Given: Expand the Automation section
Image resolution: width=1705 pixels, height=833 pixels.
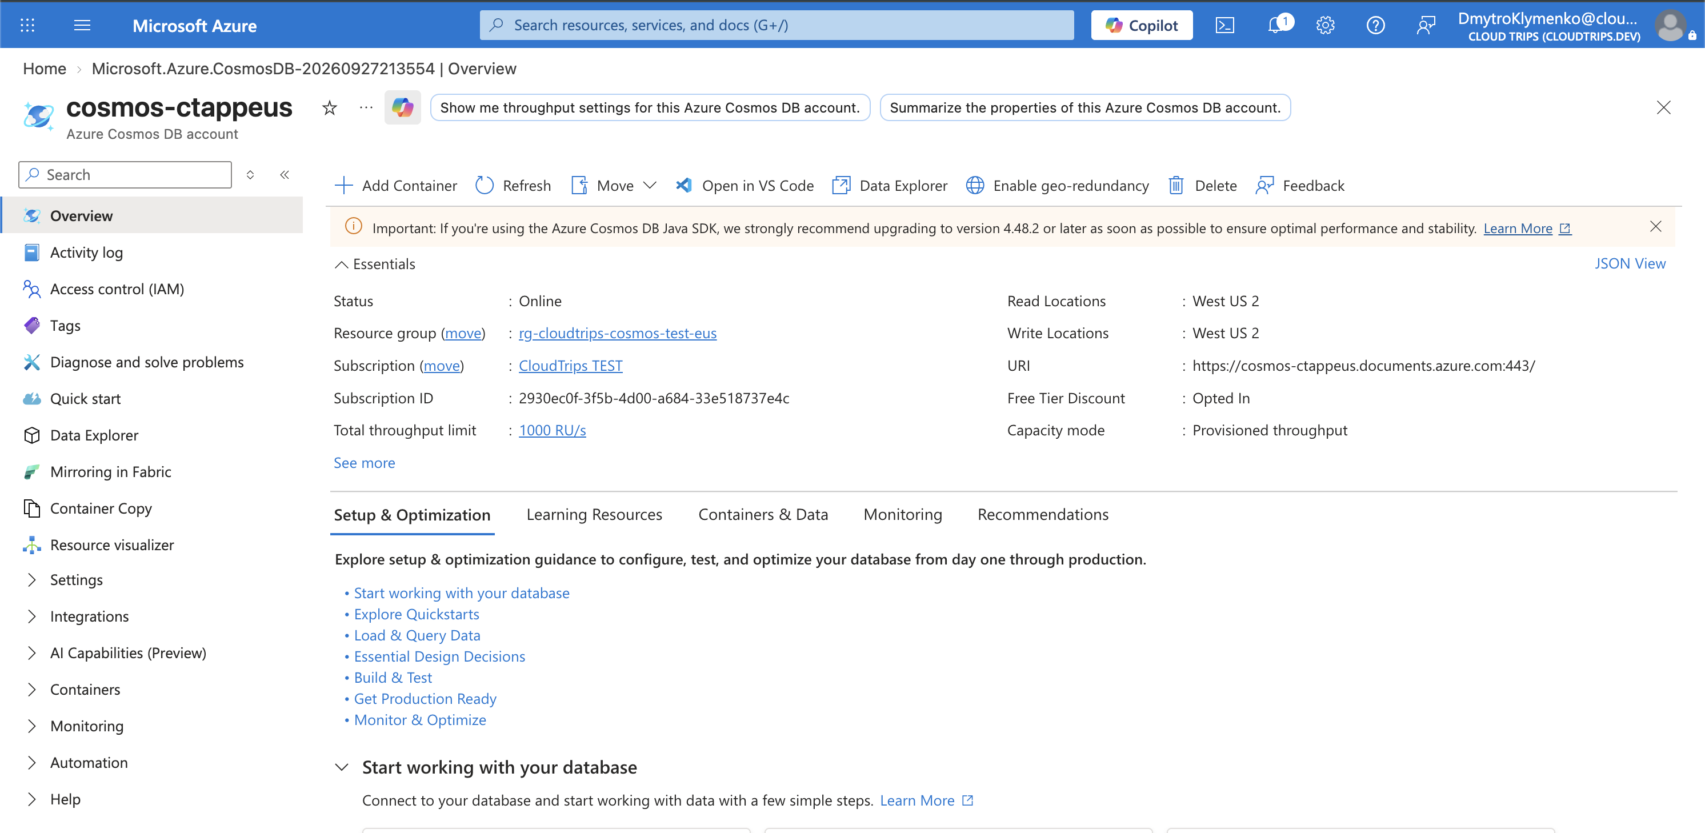Looking at the screenshot, I should [32, 763].
